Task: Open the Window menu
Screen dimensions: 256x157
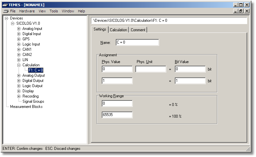Action: pyautogui.click(x=68, y=11)
